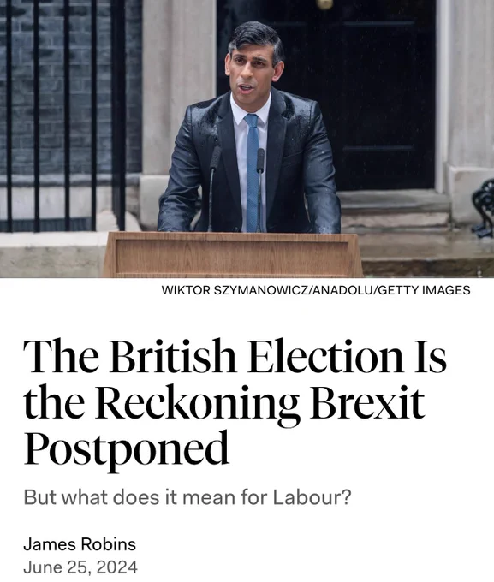
Task: Click 'GETTY IMAGES' in the photo credit
Action: (424, 290)
